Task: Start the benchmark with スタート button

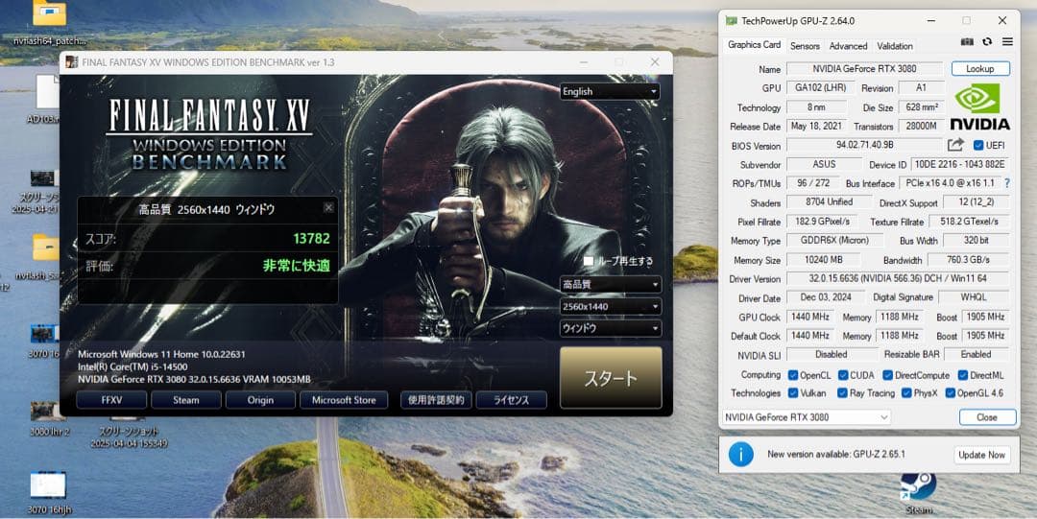Action: tap(611, 378)
